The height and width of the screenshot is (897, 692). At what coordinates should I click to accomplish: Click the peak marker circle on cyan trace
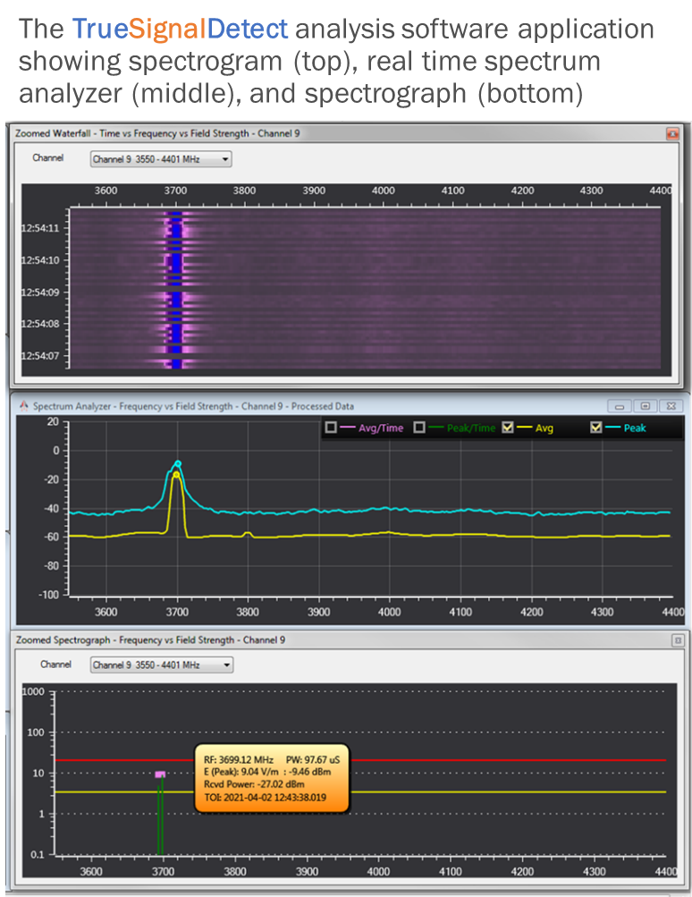[x=178, y=463]
